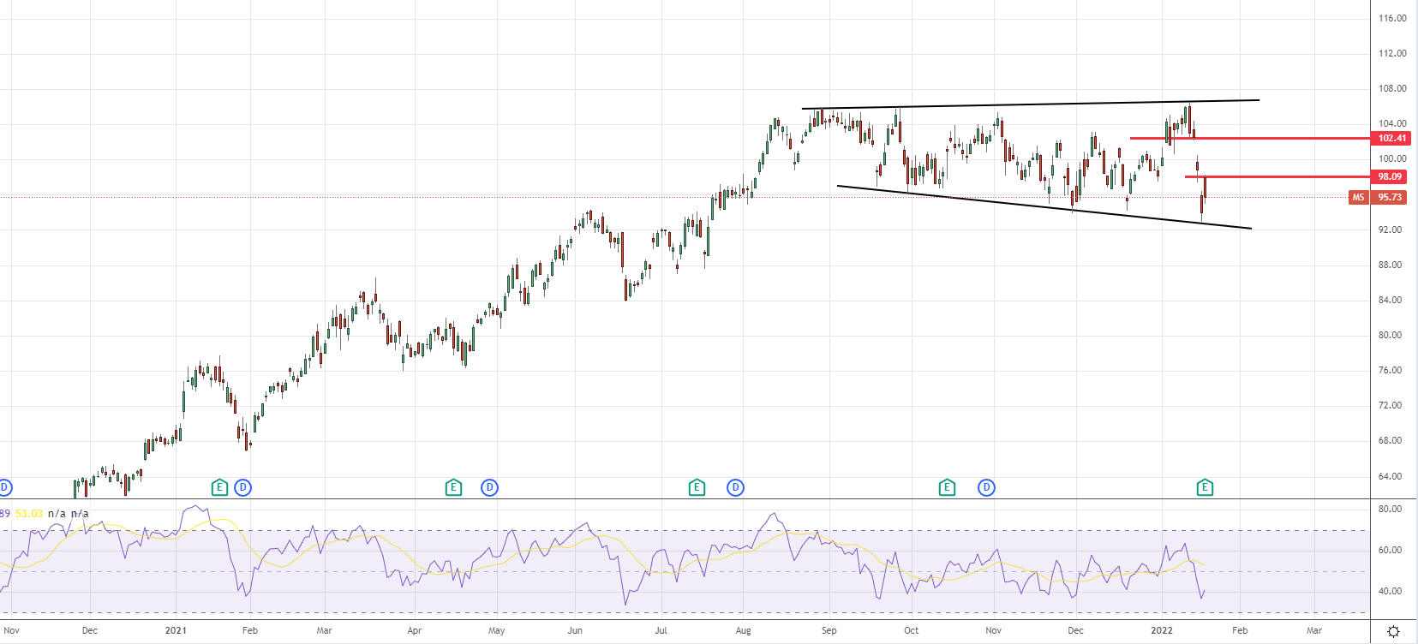Open chart settings gear icon
The width and height of the screenshot is (1418, 644).
tap(1393, 631)
